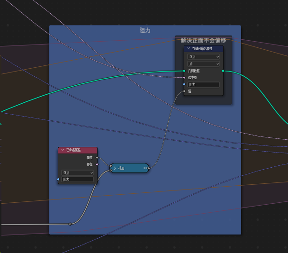Click the 阻力 name field in 已命名属性 node

(x=78, y=179)
